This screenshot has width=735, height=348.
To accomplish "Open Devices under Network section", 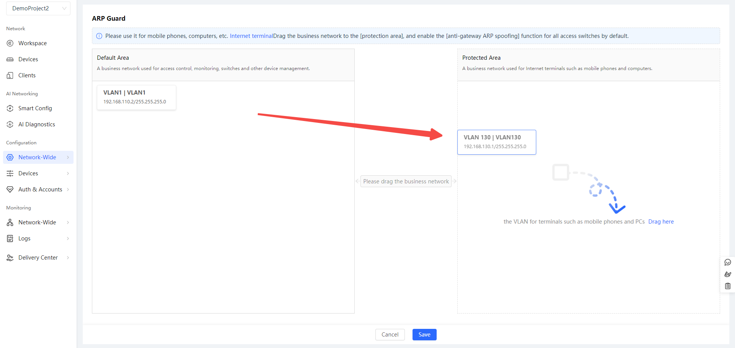I will pyautogui.click(x=28, y=59).
